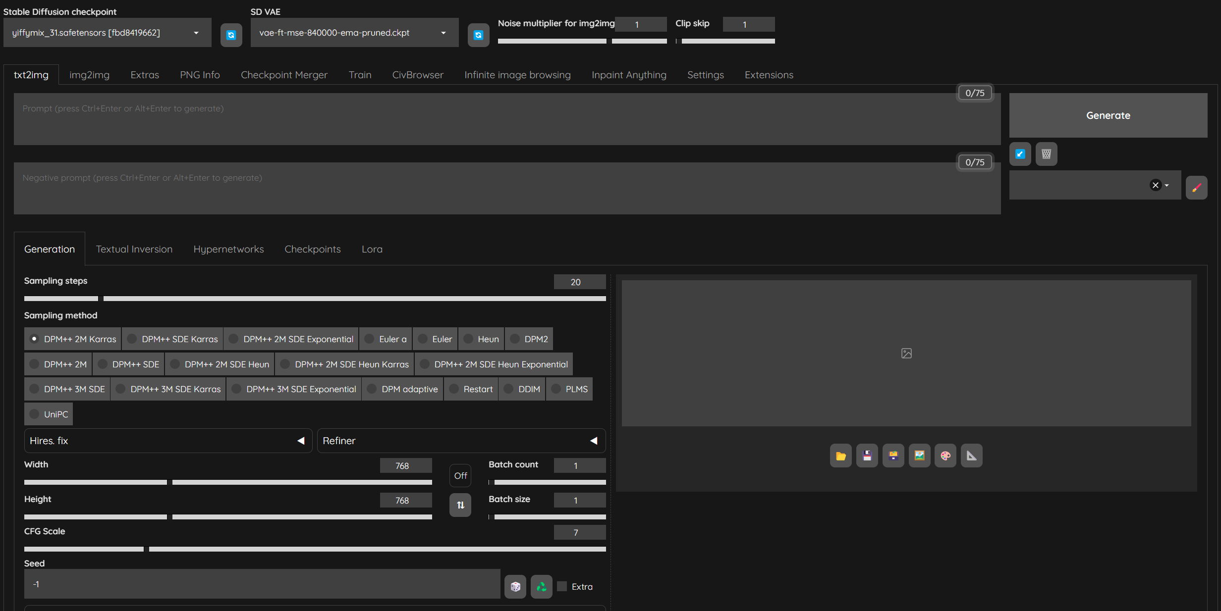Click the trash clear-prompt icon
1221x611 pixels.
pos(1046,154)
